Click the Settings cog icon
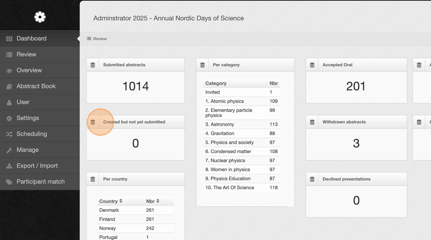 9,118
